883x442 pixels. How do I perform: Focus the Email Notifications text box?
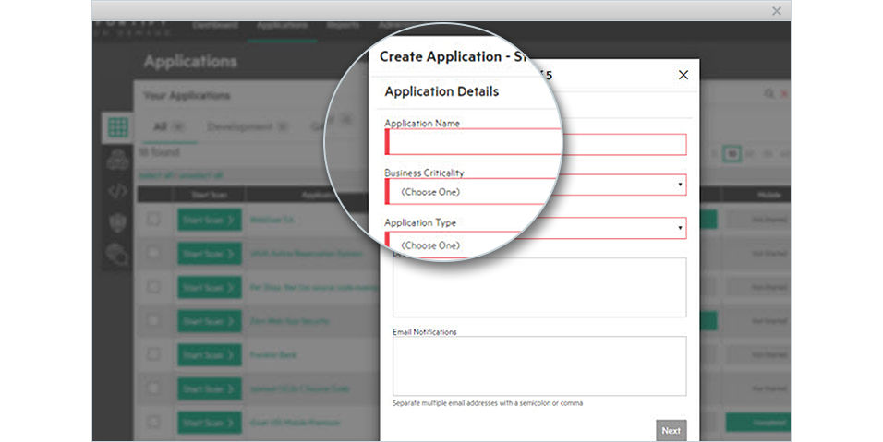[539, 365]
